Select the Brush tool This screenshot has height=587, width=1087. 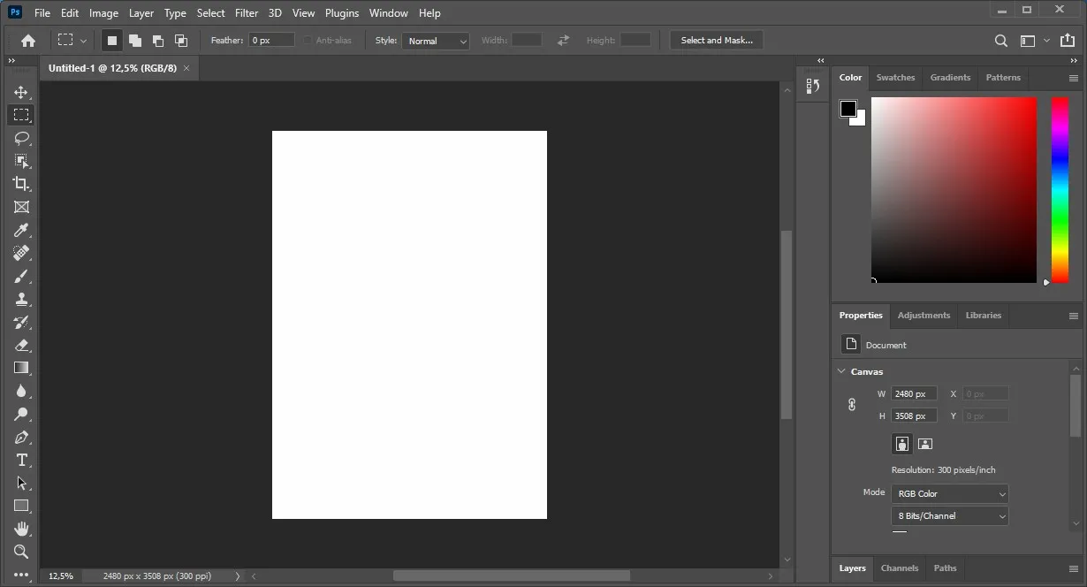point(21,276)
